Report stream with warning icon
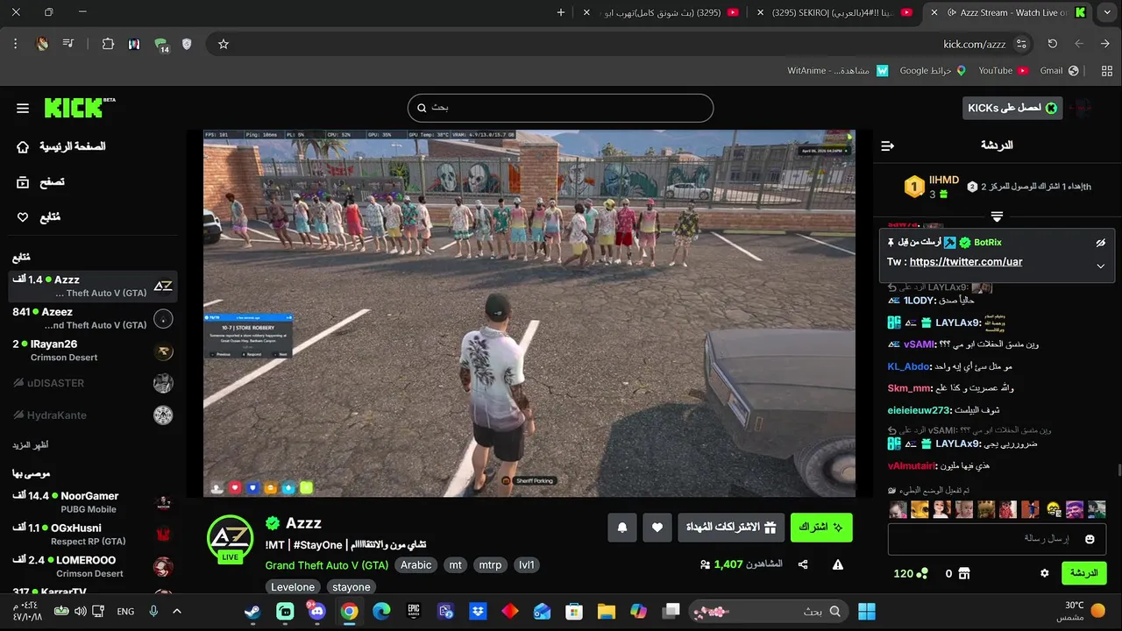 click(x=838, y=565)
